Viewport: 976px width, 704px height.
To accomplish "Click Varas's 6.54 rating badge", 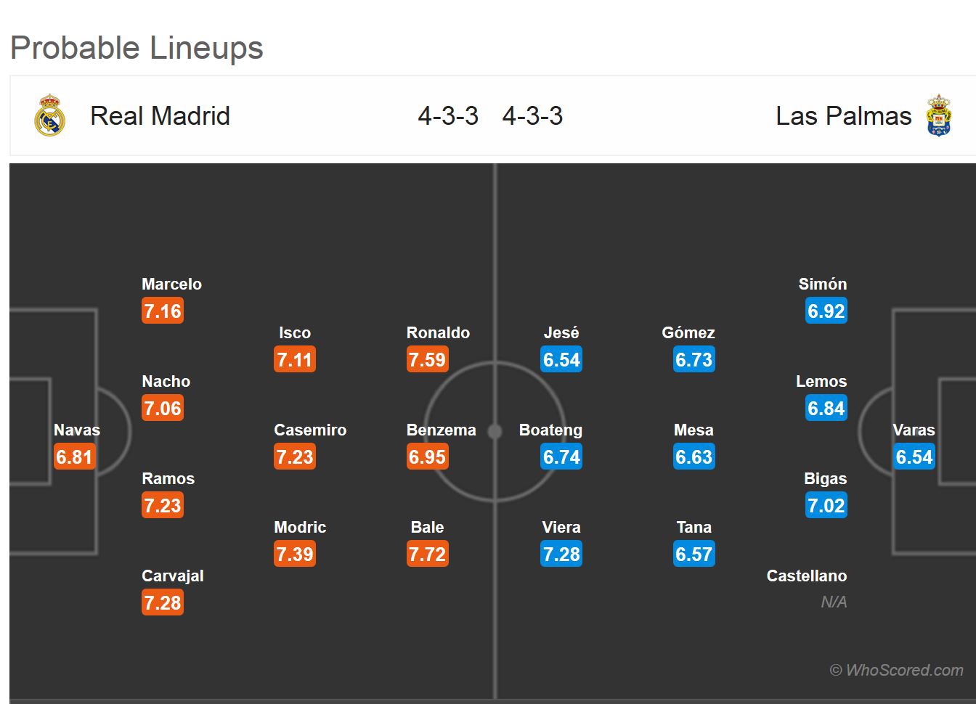I will click(x=914, y=457).
